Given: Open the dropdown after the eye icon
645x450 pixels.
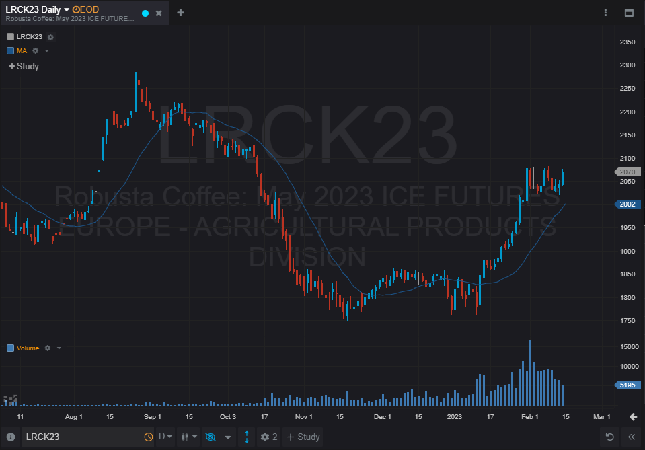Looking at the screenshot, I should 228,437.
